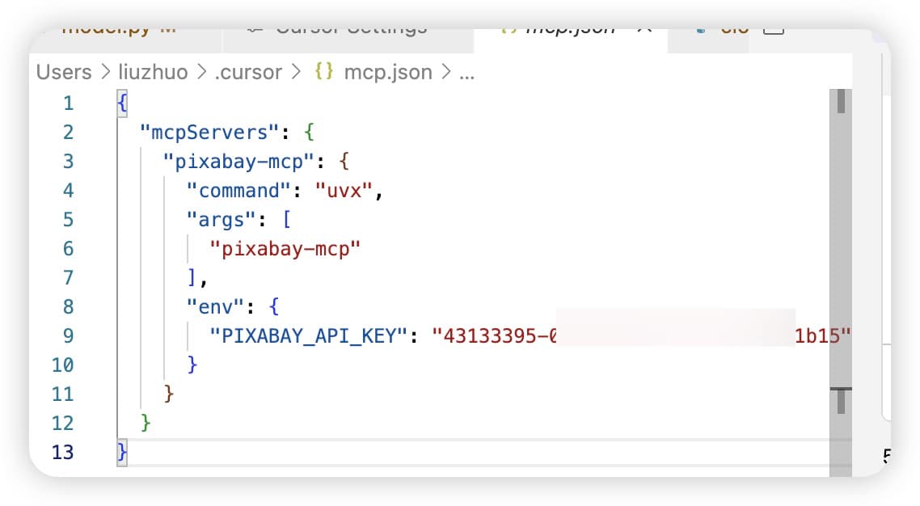The height and width of the screenshot is (506, 920).
Task: Click the closing brace on line 10
Action: tap(192, 365)
